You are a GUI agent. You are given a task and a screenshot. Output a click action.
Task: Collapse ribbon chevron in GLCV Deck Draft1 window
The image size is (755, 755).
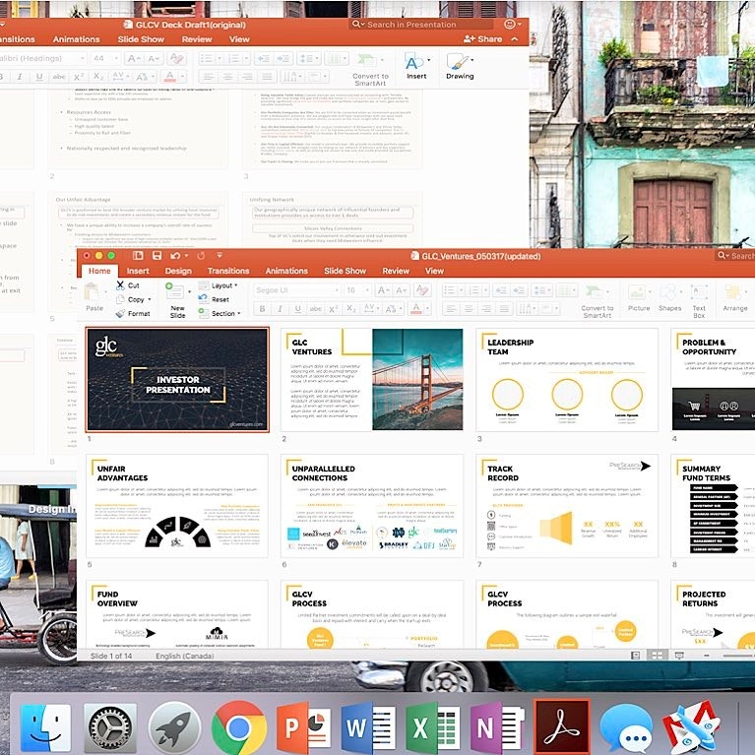pyautogui.click(x=515, y=39)
